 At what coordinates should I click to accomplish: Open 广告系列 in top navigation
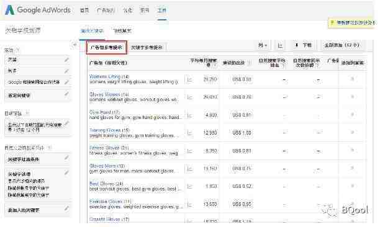coord(106,10)
